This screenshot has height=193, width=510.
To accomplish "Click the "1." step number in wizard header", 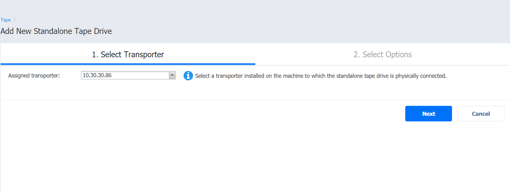I will click(95, 55).
